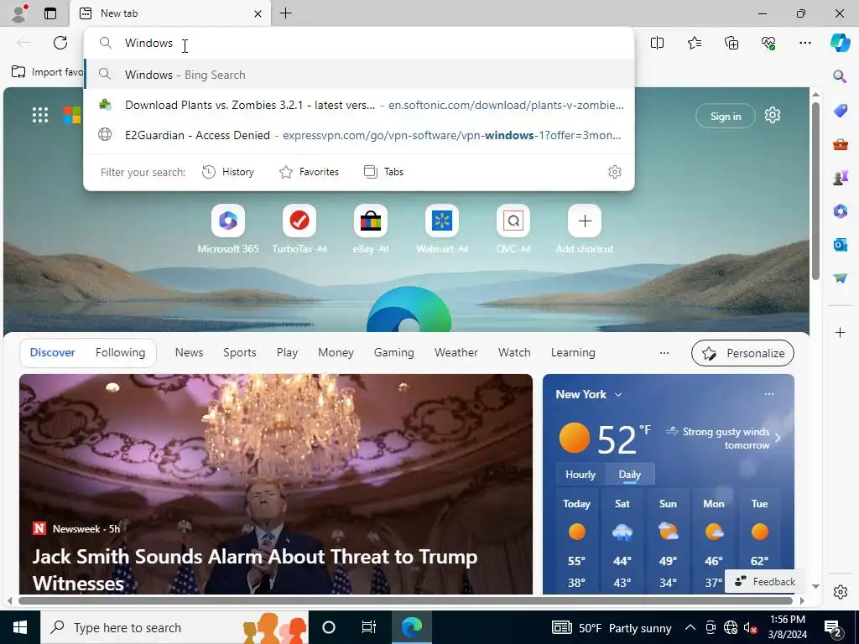Filter search by Tabs
Screen dimensions: 859x644
pyautogui.click(x=383, y=172)
